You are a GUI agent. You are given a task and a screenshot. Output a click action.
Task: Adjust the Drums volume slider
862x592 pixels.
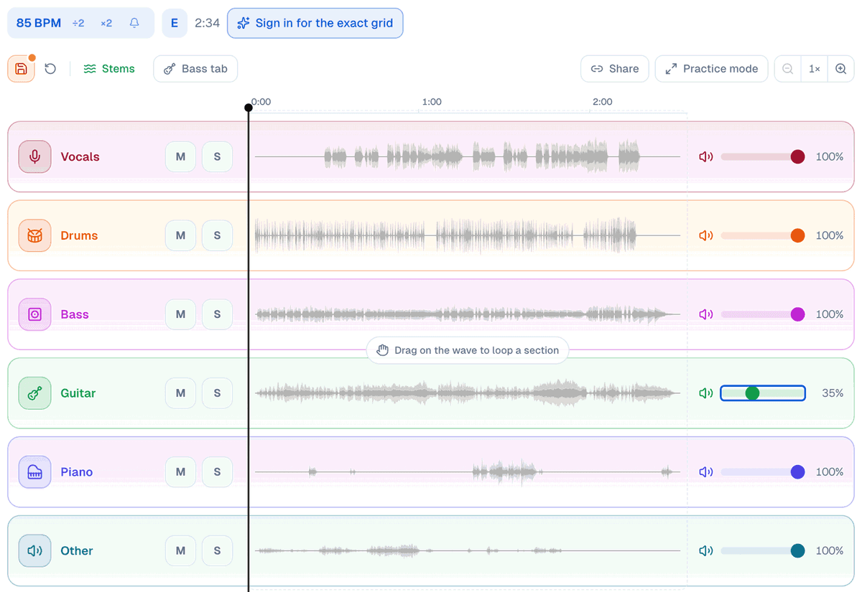pos(763,235)
